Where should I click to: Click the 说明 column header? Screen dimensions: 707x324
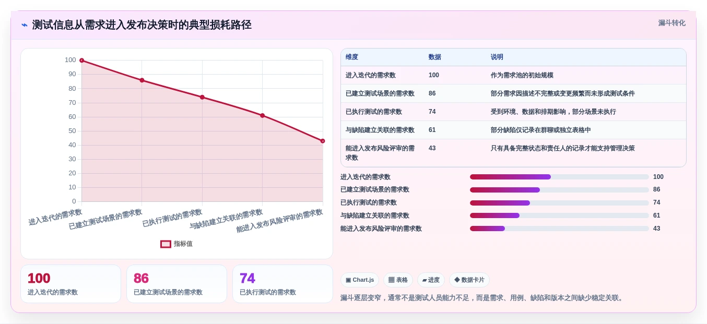point(497,57)
